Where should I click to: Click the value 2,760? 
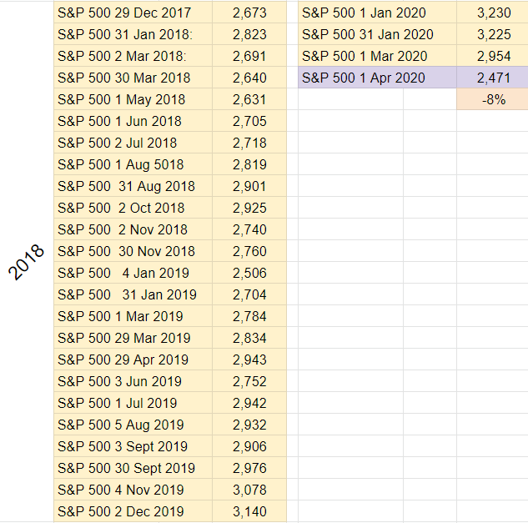pos(249,251)
